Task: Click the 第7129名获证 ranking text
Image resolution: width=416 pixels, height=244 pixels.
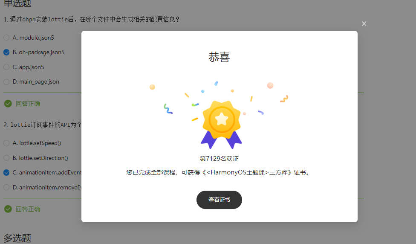Action: (x=219, y=159)
